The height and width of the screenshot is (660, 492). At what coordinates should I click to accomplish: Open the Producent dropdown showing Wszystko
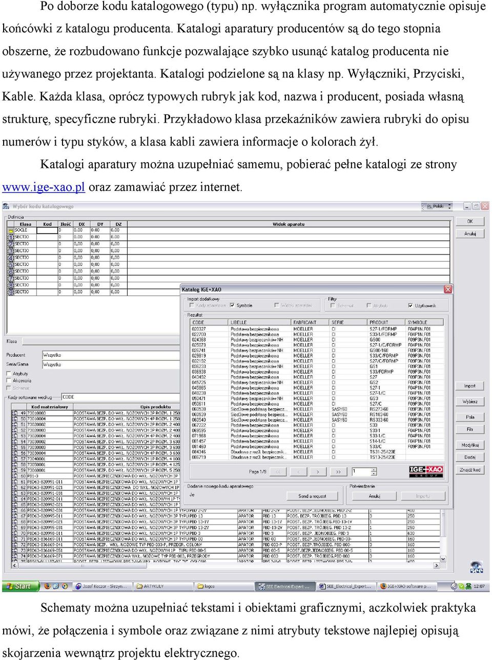click(x=110, y=355)
